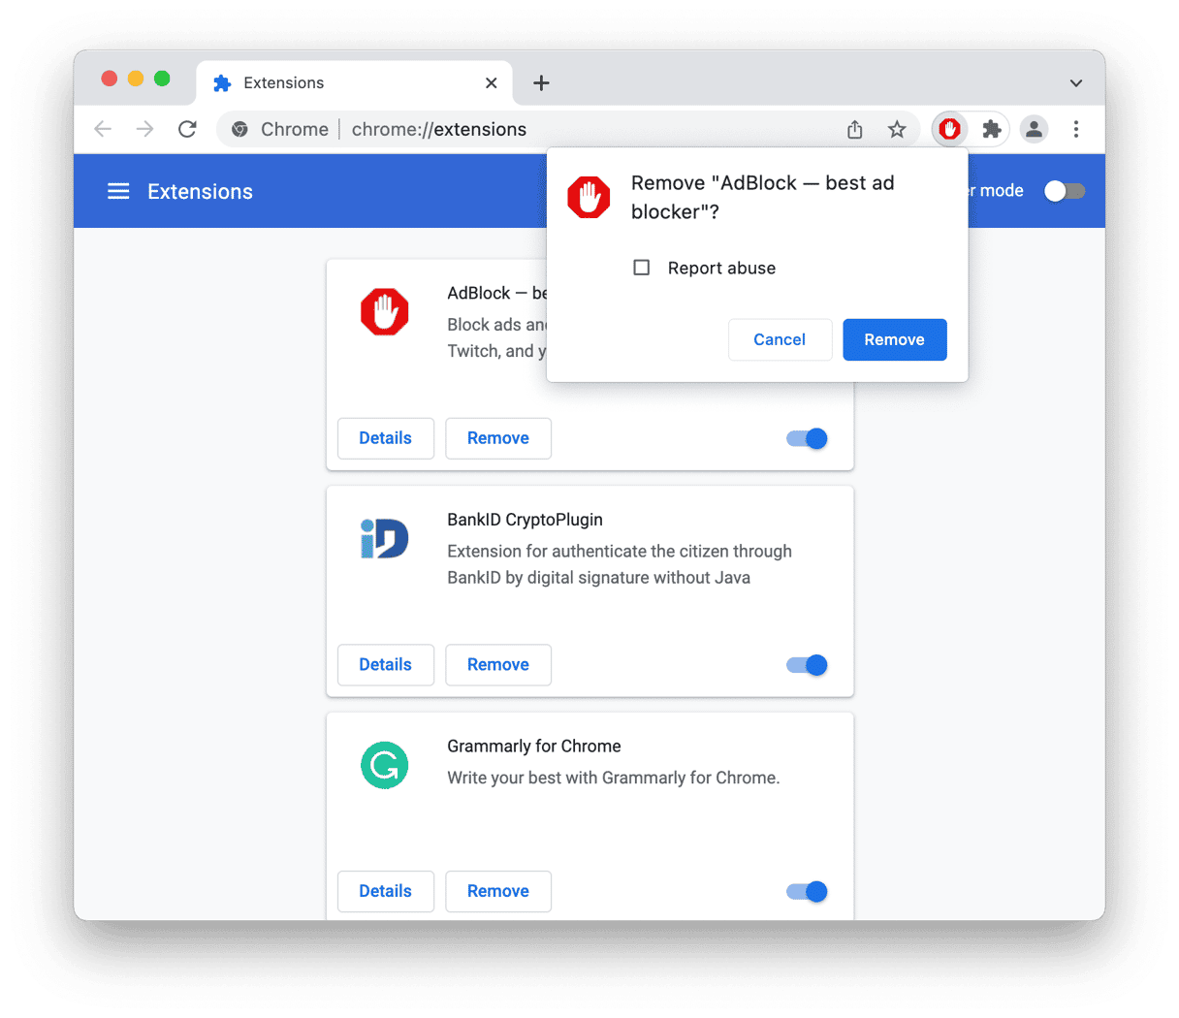Viewport: 1179px width, 1018px height.
Task: Go forward to next page
Action: tap(144, 129)
